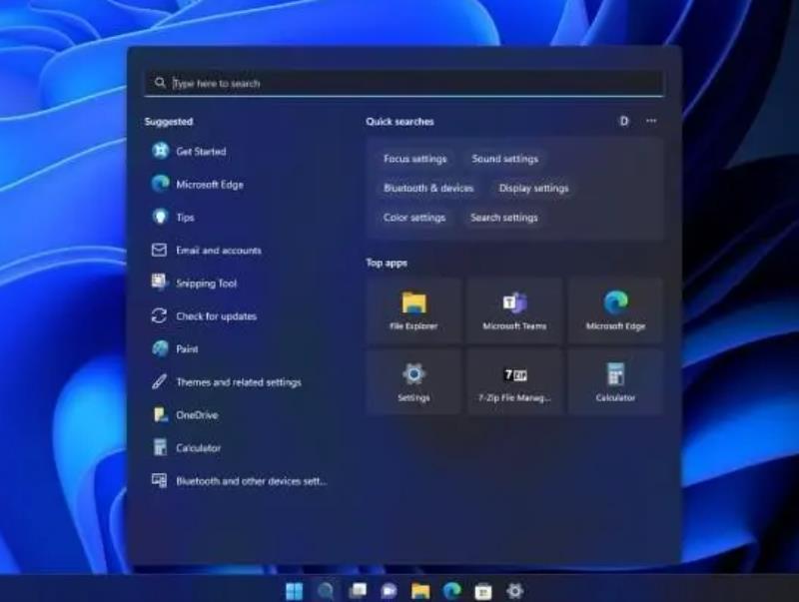This screenshot has width=799, height=602.
Task: Open Task View from the taskbar
Action: tap(358, 591)
